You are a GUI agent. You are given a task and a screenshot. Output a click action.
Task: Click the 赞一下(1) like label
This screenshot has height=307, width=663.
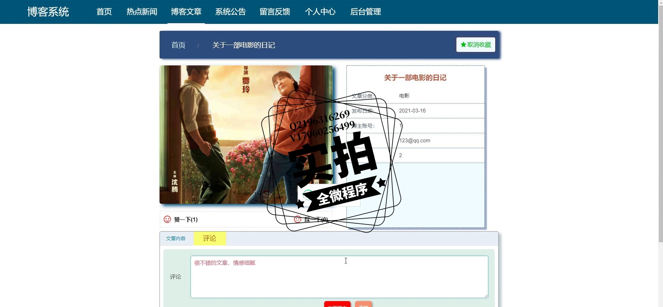coord(186,219)
